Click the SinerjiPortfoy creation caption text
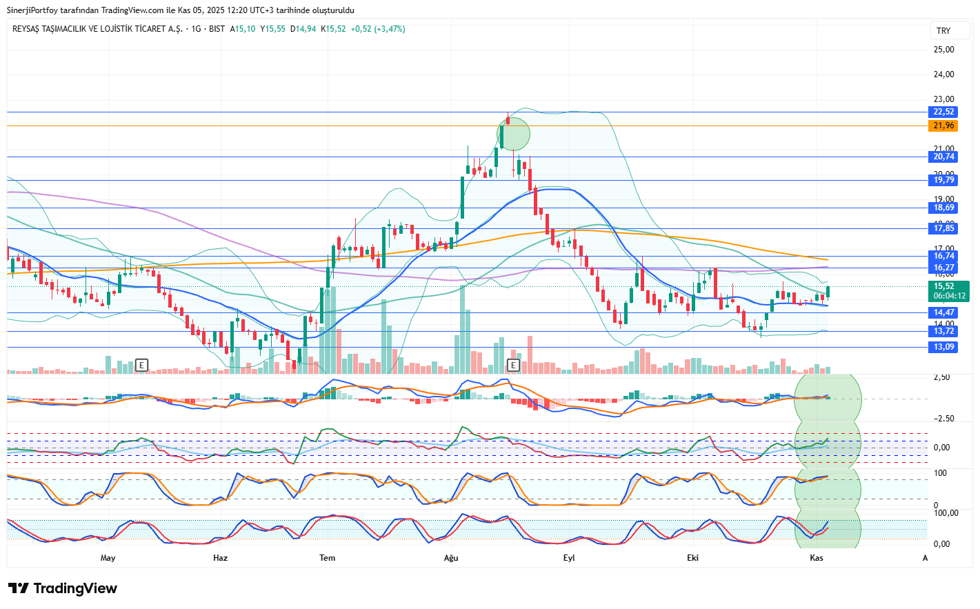The height and width of the screenshot is (609, 980). pyautogui.click(x=181, y=10)
